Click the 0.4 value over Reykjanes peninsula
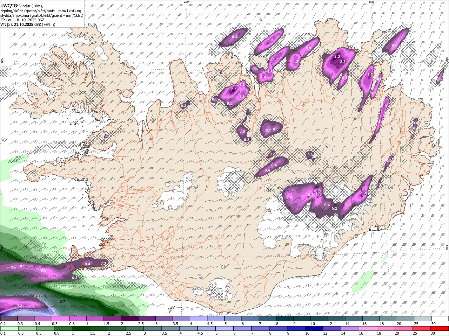The width and height of the screenshot is (449, 336). tap(88, 264)
